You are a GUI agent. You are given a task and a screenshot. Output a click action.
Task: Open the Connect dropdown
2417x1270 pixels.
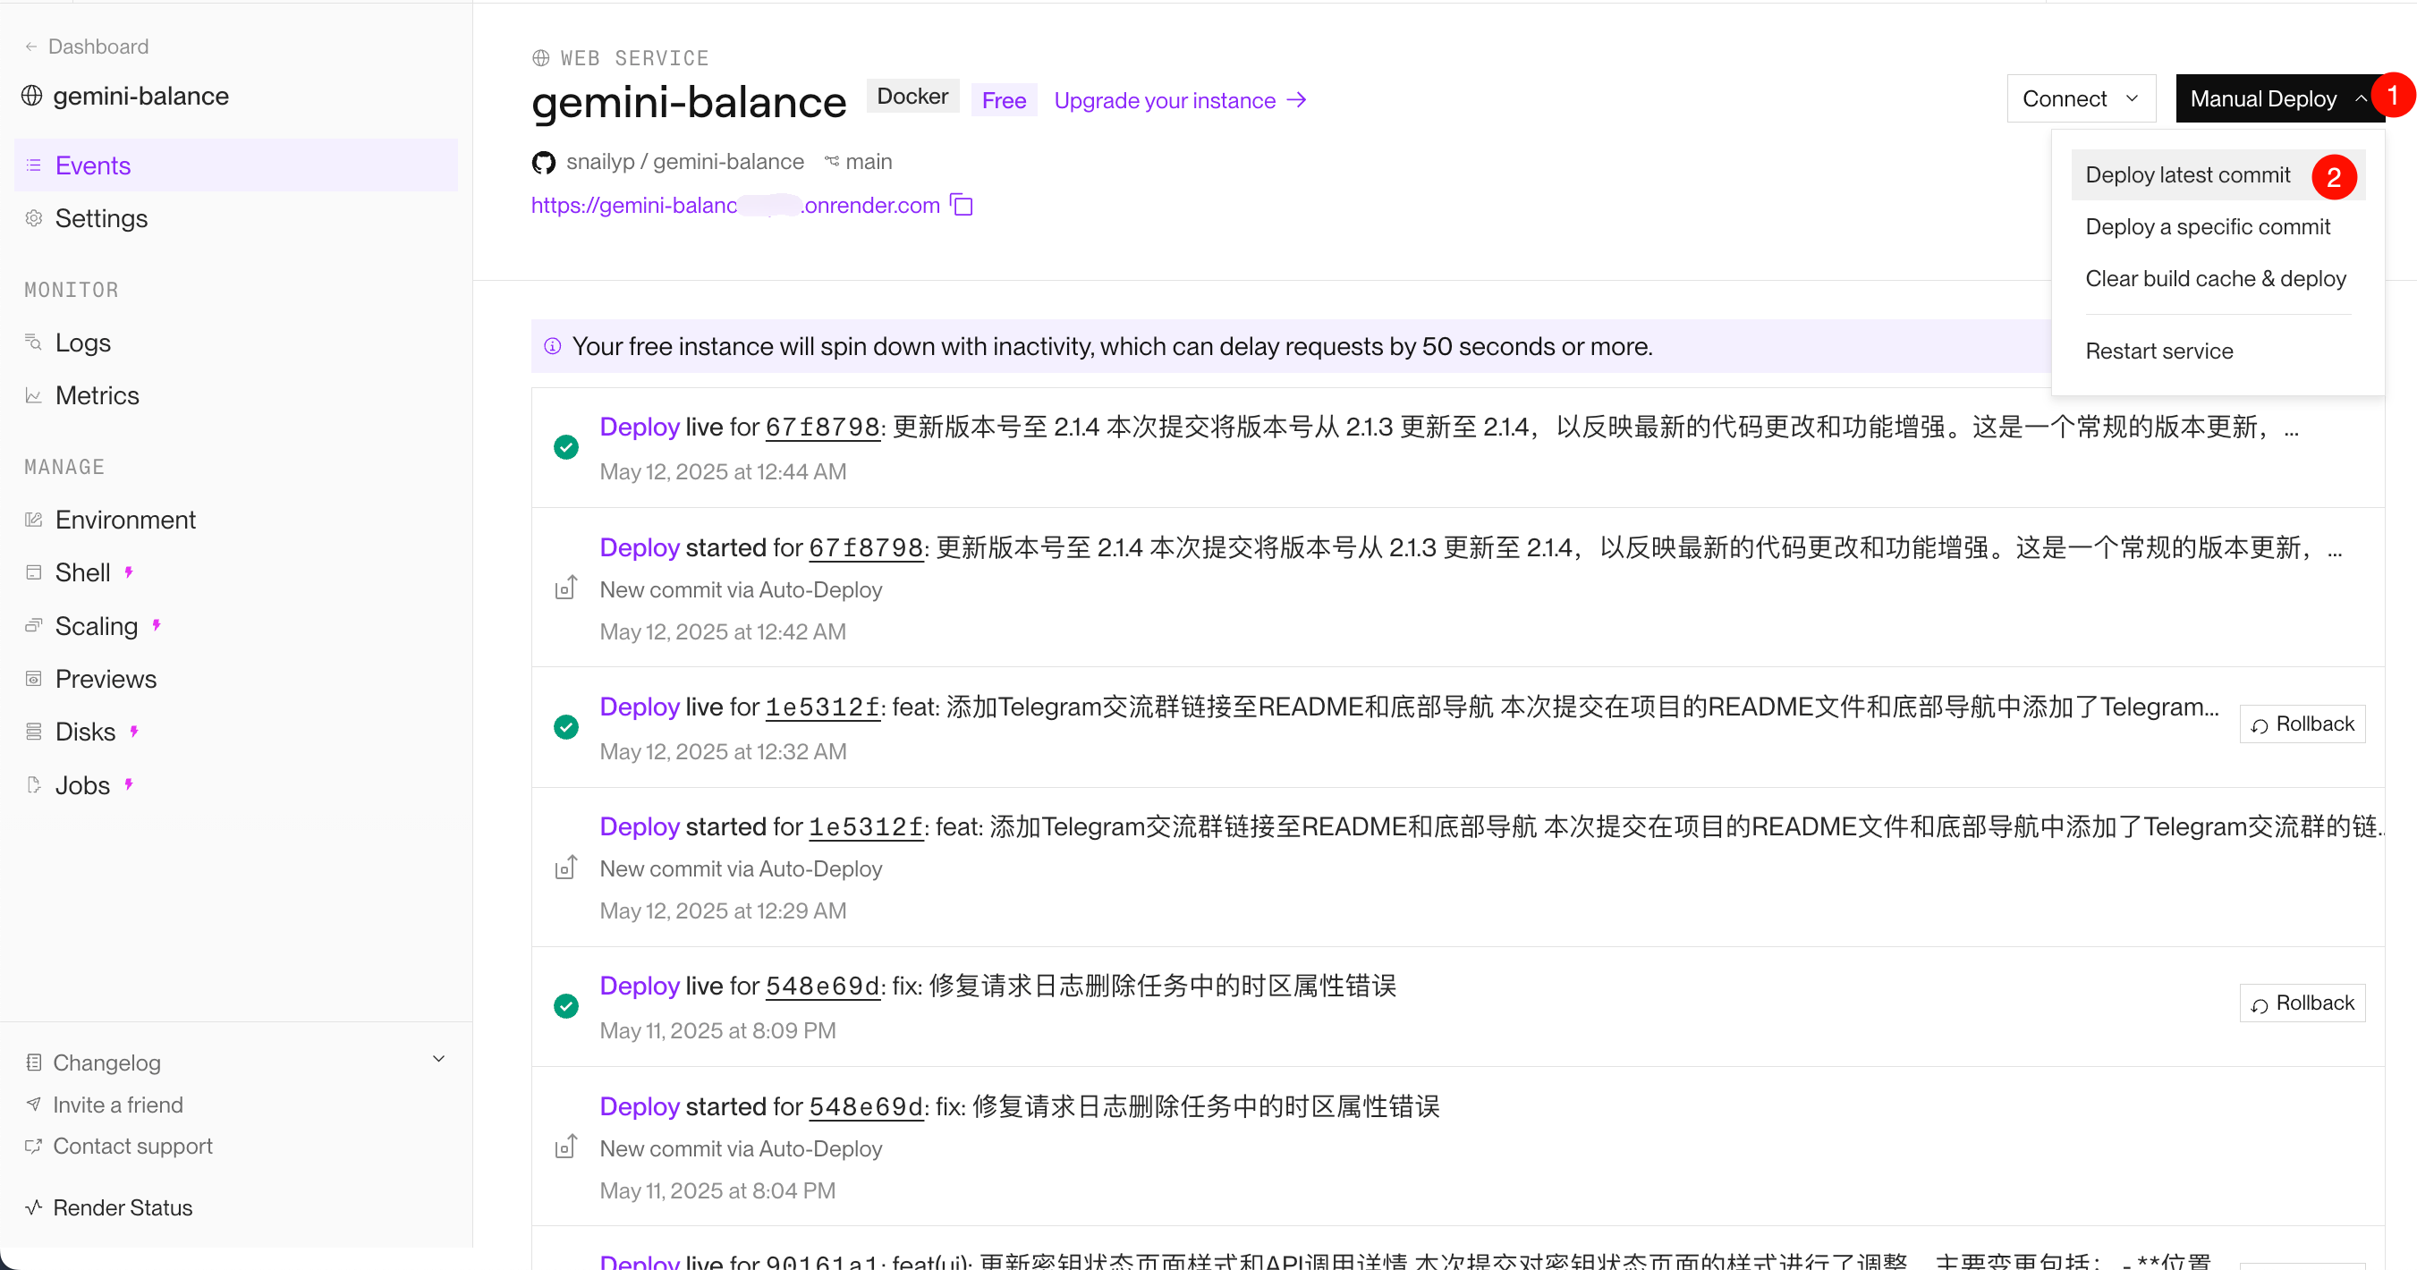point(2080,98)
